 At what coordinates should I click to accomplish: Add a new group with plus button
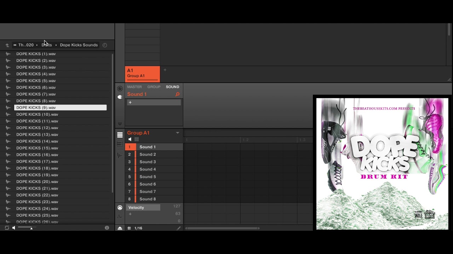click(x=165, y=70)
